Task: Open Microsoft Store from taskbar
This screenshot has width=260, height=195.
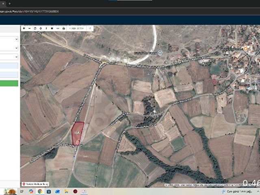Action: click(49, 191)
